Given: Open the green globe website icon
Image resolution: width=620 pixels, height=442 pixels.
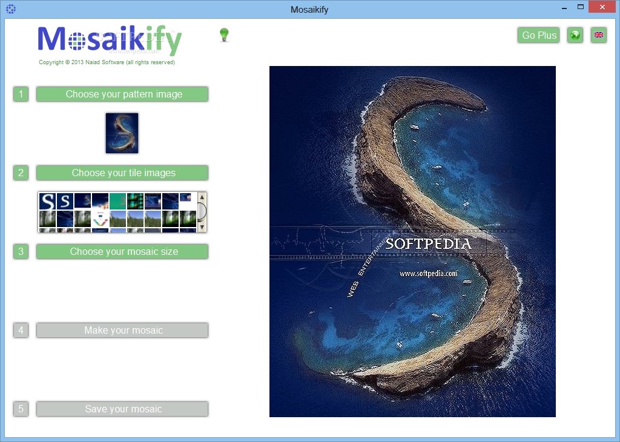Looking at the screenshot, I should pos(575,35).
